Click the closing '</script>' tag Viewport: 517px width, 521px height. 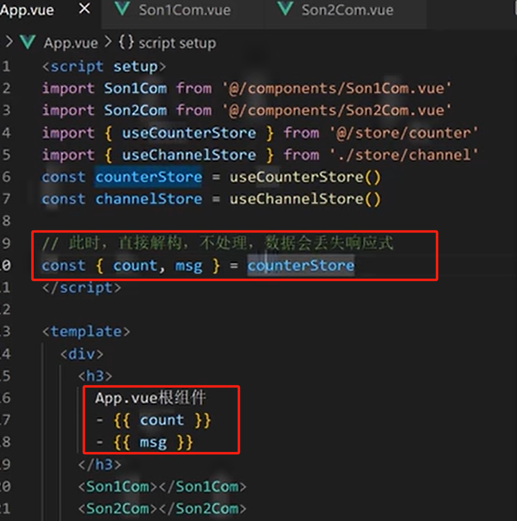click(x=82, y=288)
